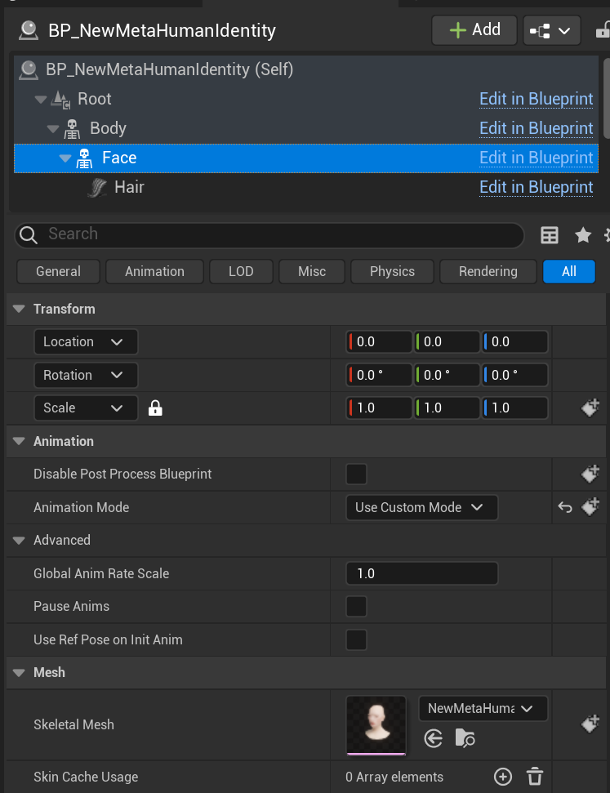Click Edit in Blueprint for Hair
This screenshot has height=793, width=610.
click(x=537, y=187)
